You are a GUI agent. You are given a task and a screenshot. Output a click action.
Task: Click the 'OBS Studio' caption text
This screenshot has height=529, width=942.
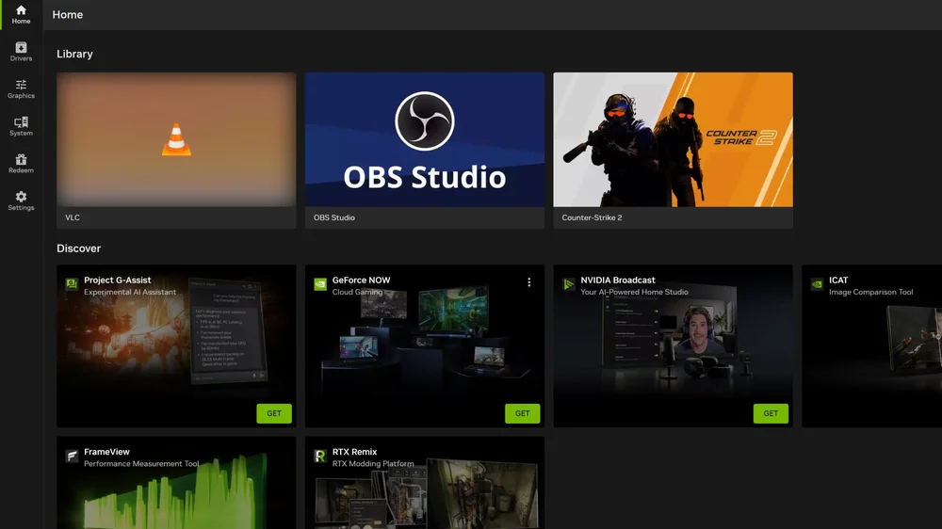coord(334,217)
